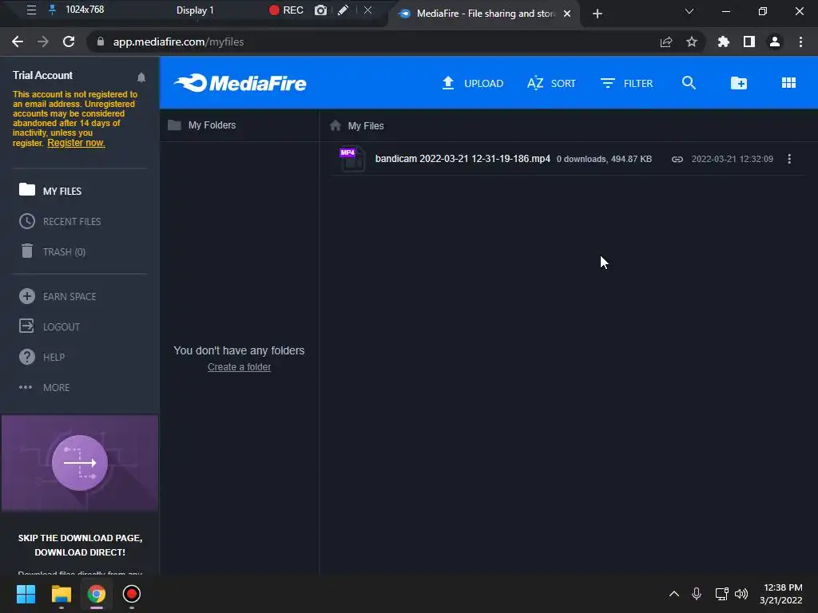Viewport: 818px width, 613px height.
Task: Click the Chrome taskbar icon
Action: tap(96, 594)
